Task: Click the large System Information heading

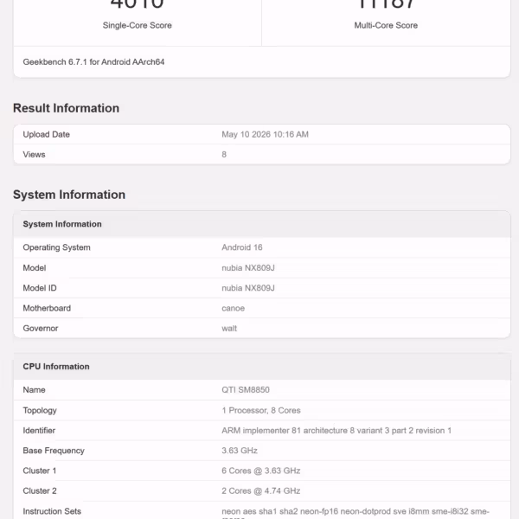Action: pos(69,195)
